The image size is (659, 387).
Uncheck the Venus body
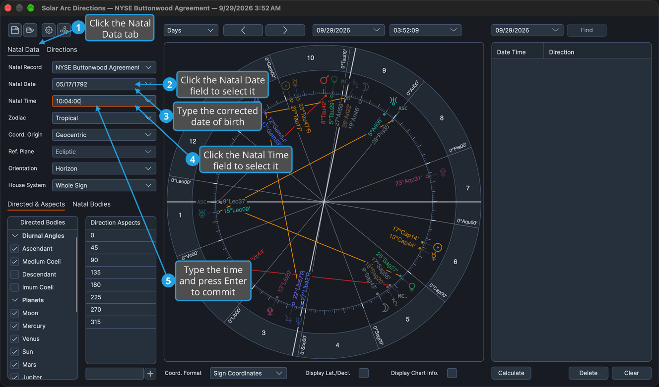click(x=15, y=339)
